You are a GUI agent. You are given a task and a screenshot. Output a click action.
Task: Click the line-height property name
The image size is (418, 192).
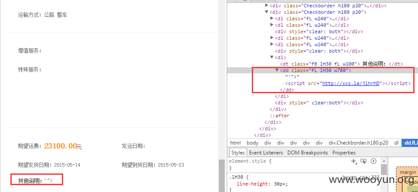point(251,184)
